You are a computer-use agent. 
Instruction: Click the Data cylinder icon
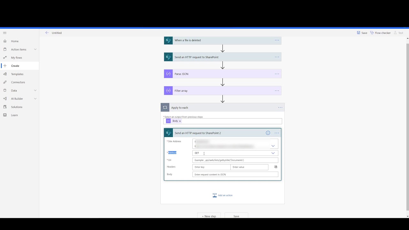tap(5, 90)
